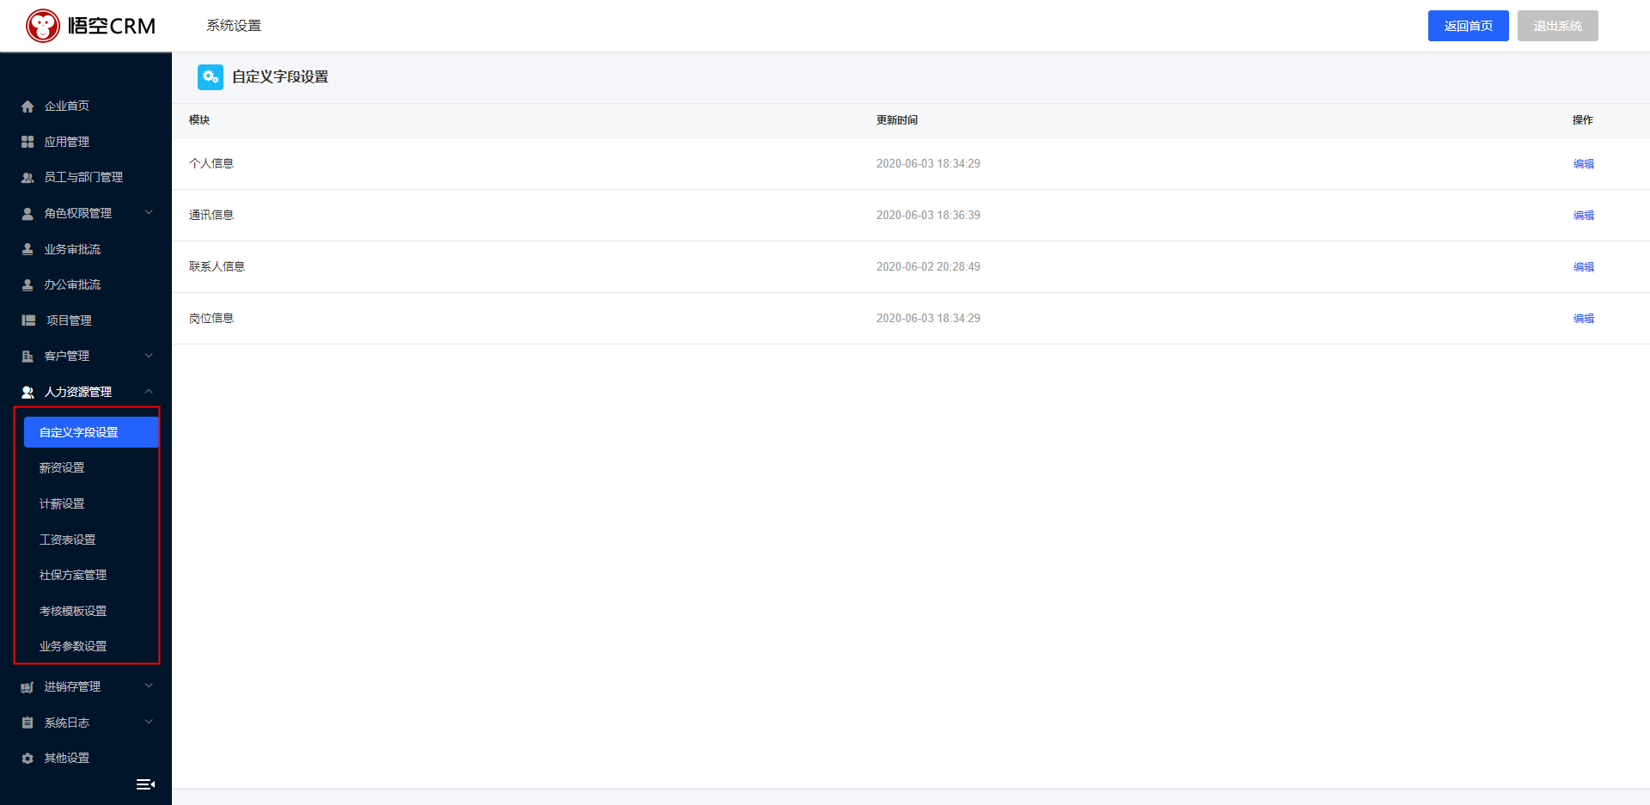Click the 员工与部门管理 people icon
The image size is (1650, 805).
coord(27,178)
